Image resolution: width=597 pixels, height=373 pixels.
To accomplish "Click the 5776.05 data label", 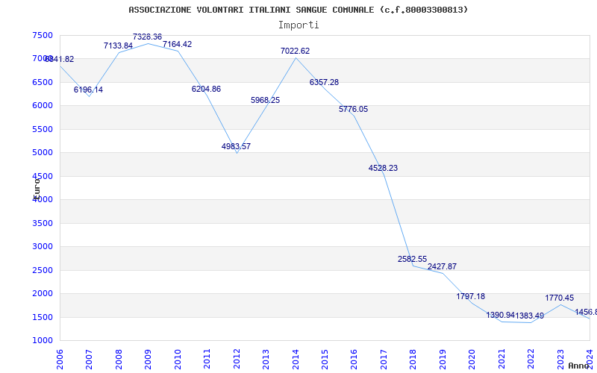I will [353, 109].
